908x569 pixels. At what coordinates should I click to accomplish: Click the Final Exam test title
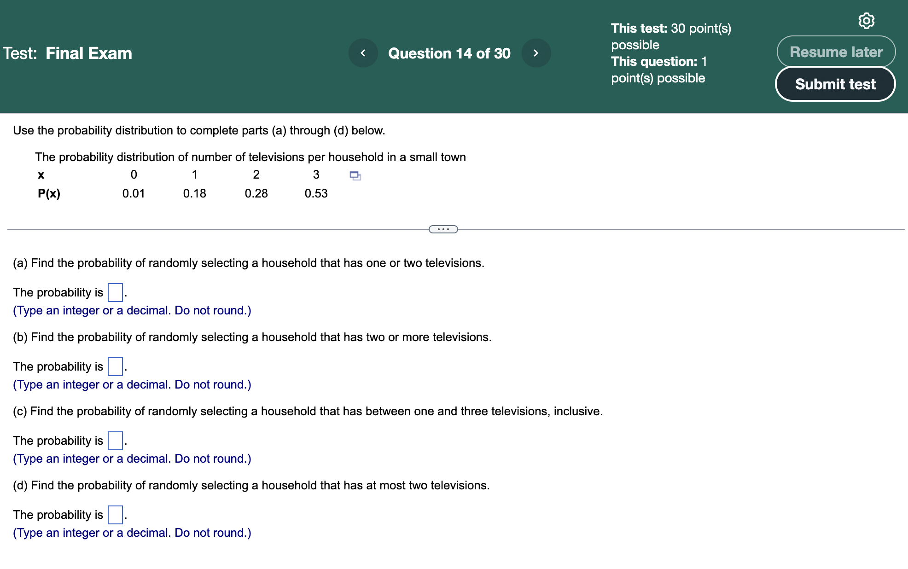click(x=88, y=53)
